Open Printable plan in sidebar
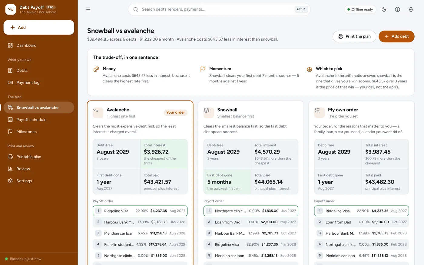Viewport: 424px width, 265px height. tap(39, 157)
